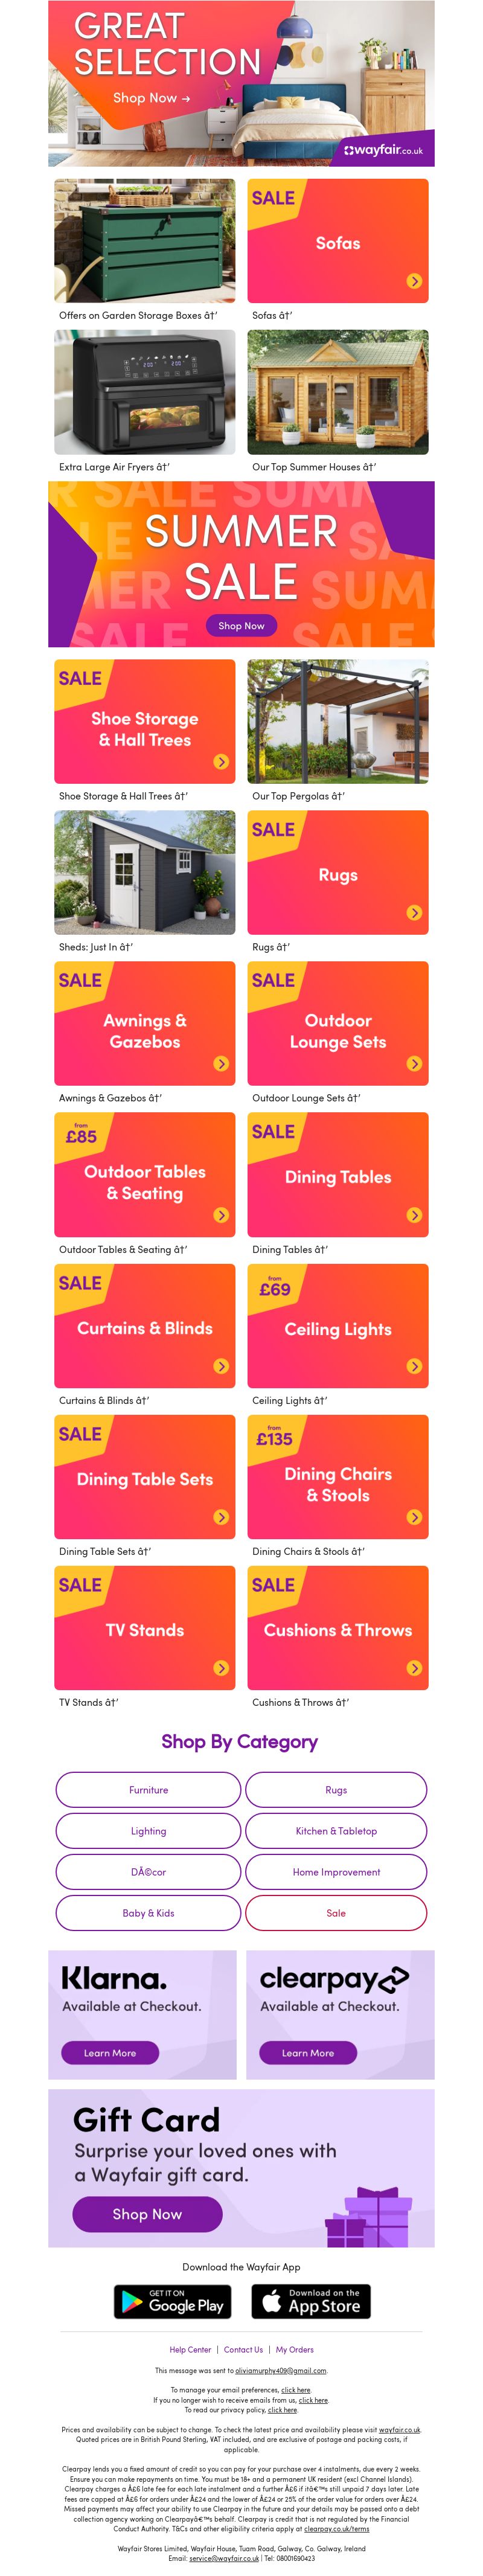The image size is (483, 2576).
Task: Click the Apple App Store badge
Action: pyautogui.click(x=311, y=2301)
